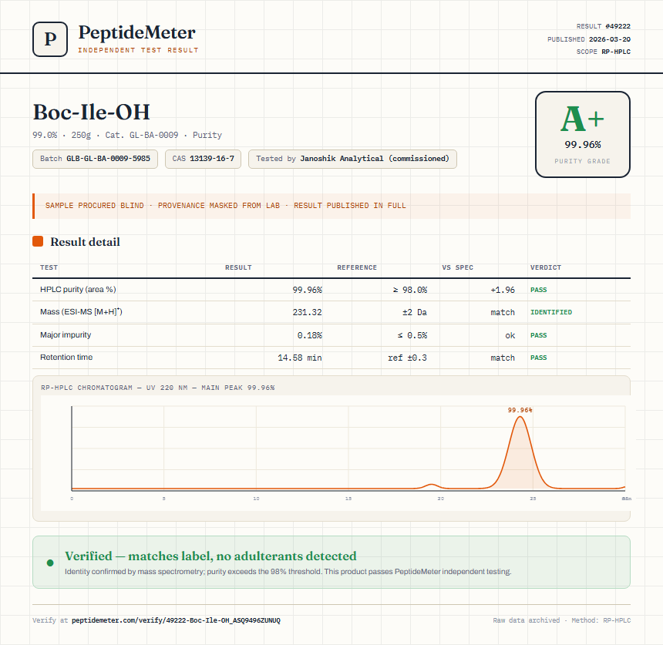Click the scope value RP-HPLC in the header
663x645 pixels.
click(x=616, y=52)
